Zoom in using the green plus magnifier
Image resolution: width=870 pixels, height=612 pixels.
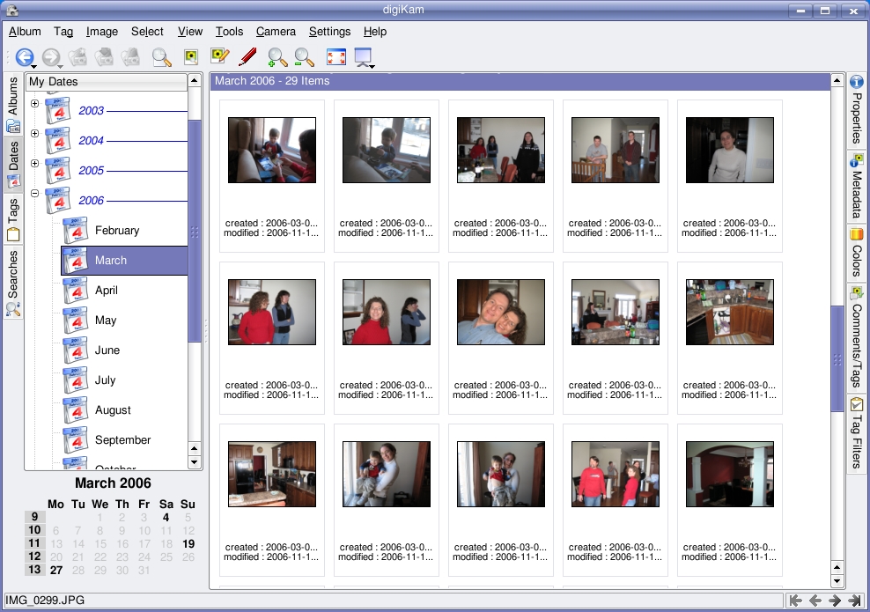[276, 57]
